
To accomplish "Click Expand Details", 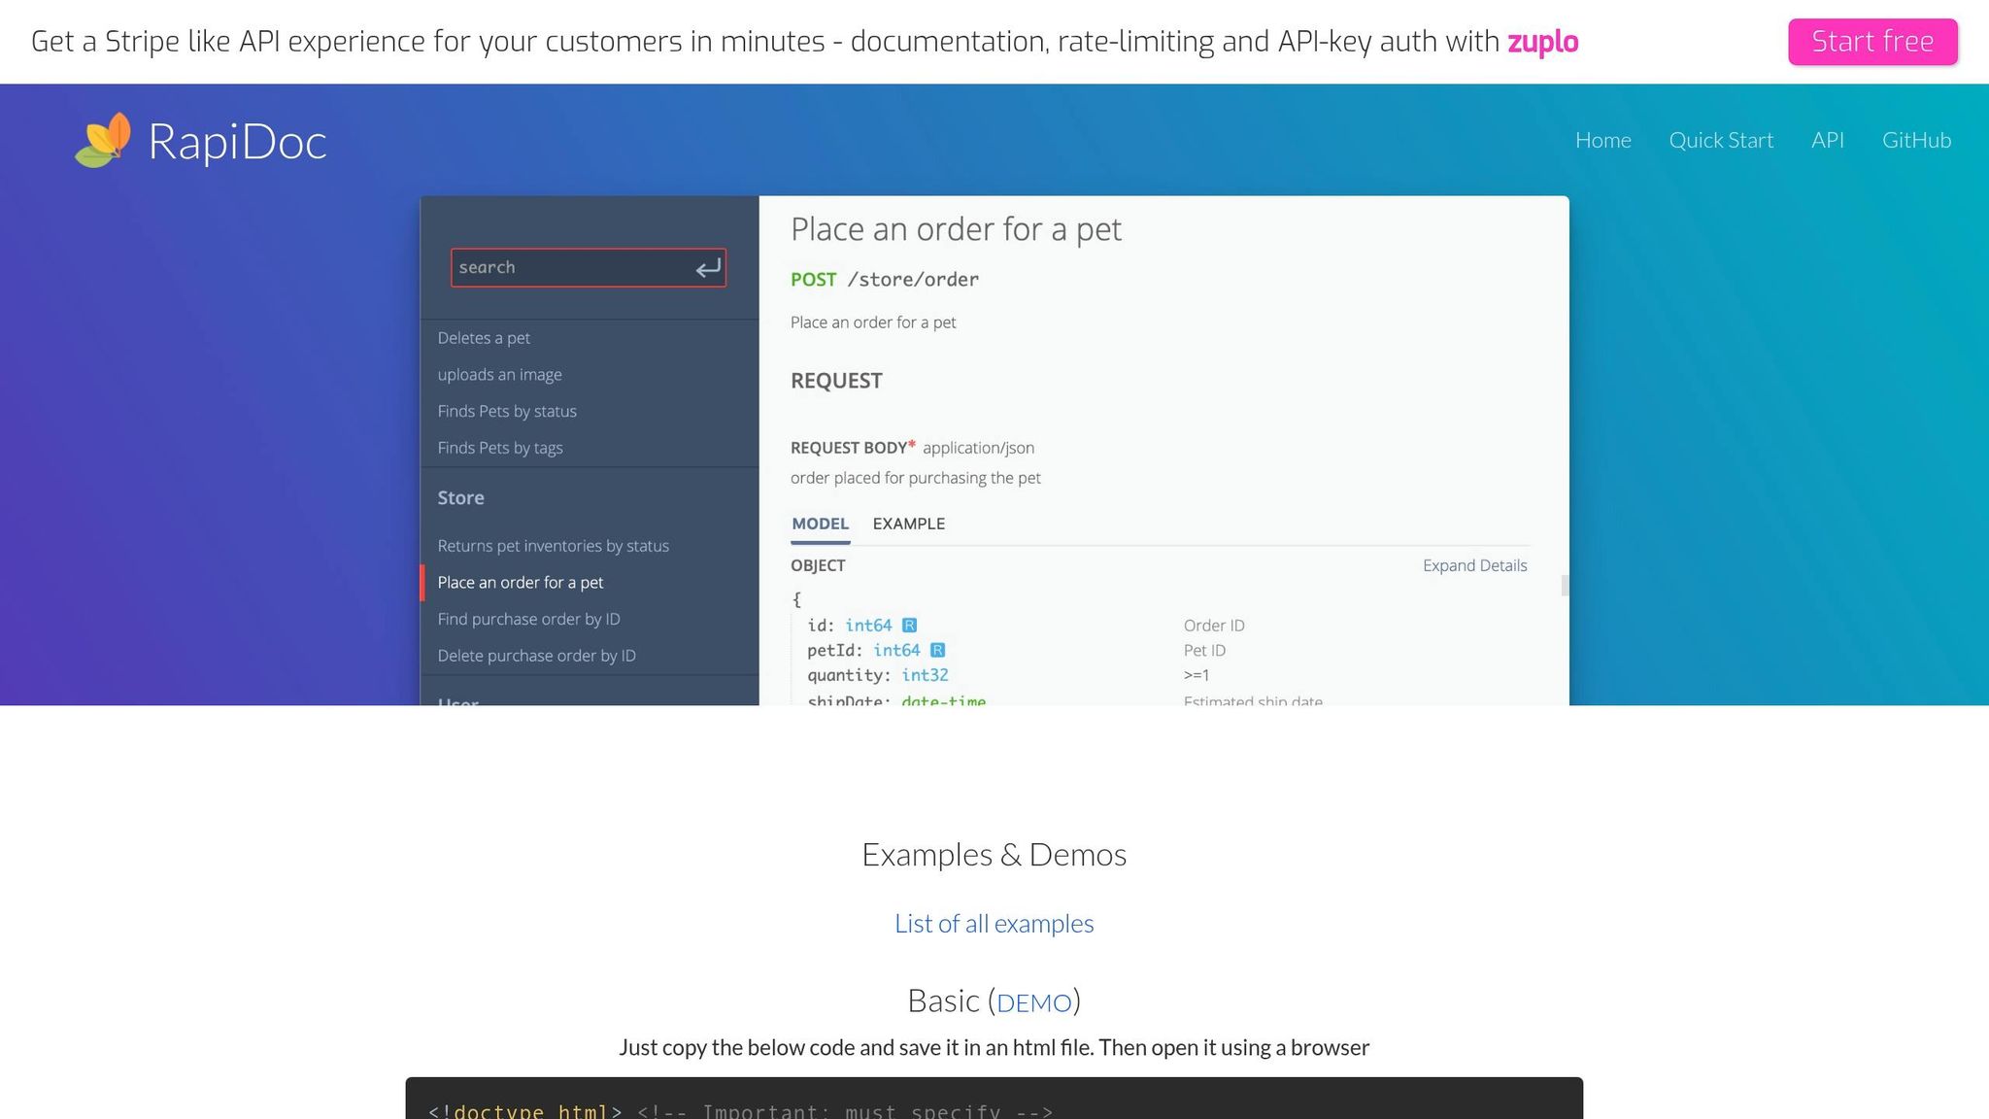I will coord(1474,566).
